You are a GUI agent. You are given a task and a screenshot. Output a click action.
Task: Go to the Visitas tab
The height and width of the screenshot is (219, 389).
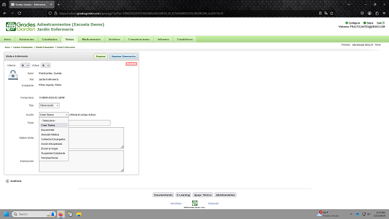coord(69,39)
